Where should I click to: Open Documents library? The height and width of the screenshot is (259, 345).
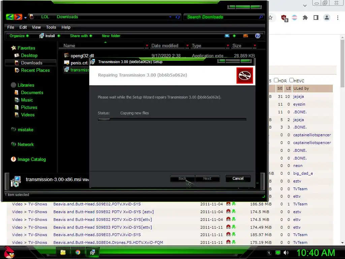tap(29, 92)
